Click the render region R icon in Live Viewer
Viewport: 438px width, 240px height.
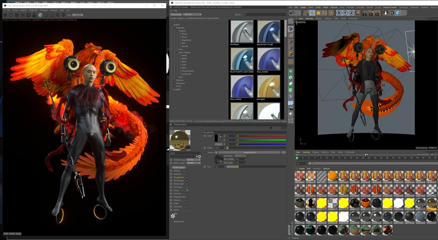[x=22, y=15]
